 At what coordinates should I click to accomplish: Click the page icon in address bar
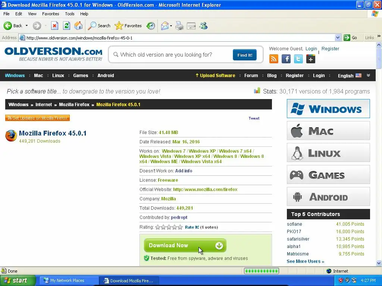(22, 38)
